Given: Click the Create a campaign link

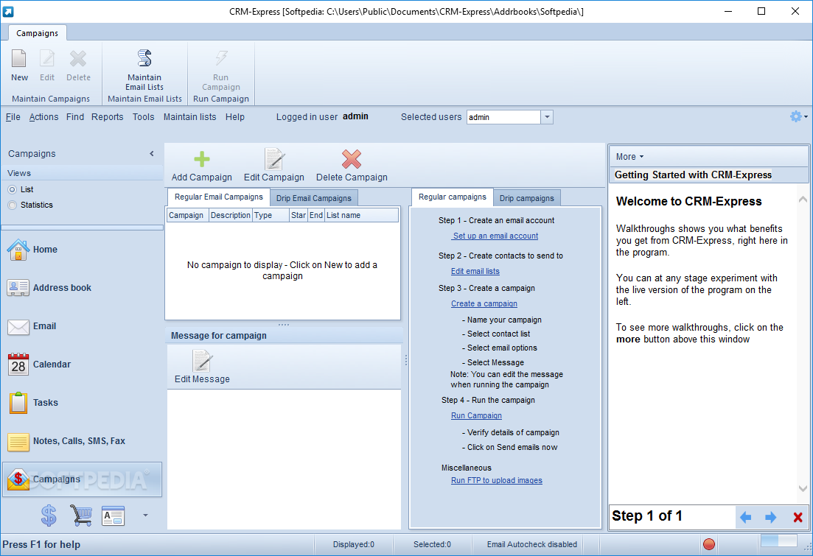Looking at the screenshot, I should coord(484,303).
